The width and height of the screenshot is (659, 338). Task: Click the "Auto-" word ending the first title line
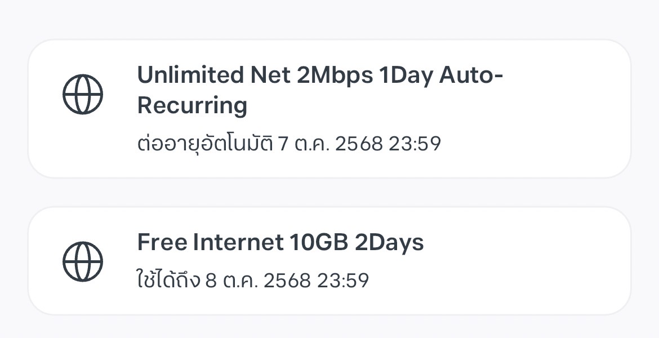(470, 75)
